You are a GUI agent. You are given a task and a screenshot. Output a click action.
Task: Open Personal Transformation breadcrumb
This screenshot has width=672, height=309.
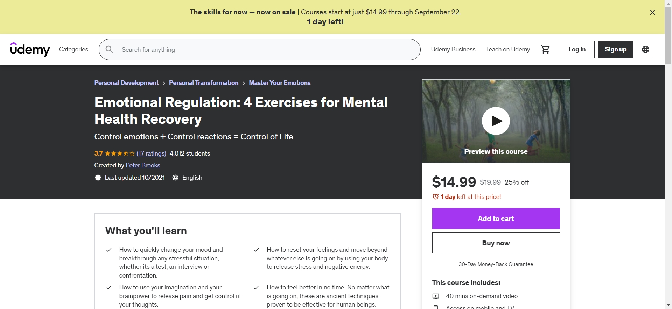click(x=204, y=83)
